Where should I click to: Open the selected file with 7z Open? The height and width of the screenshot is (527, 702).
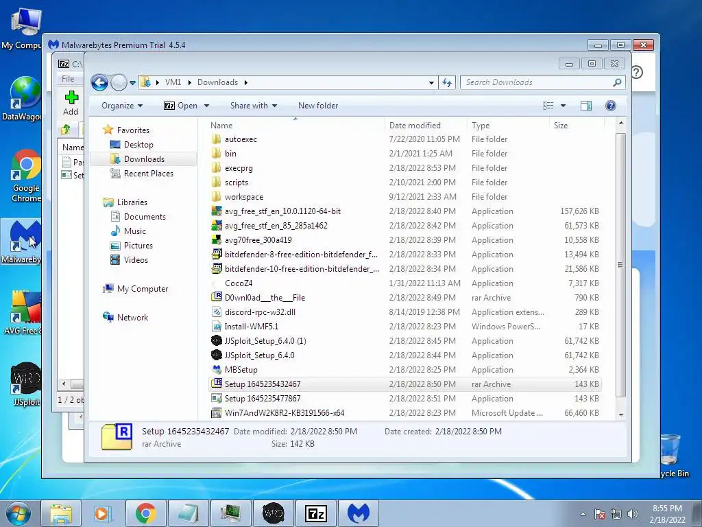[180, 106]
